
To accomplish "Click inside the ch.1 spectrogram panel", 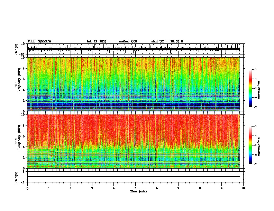I will pos(134,84).
